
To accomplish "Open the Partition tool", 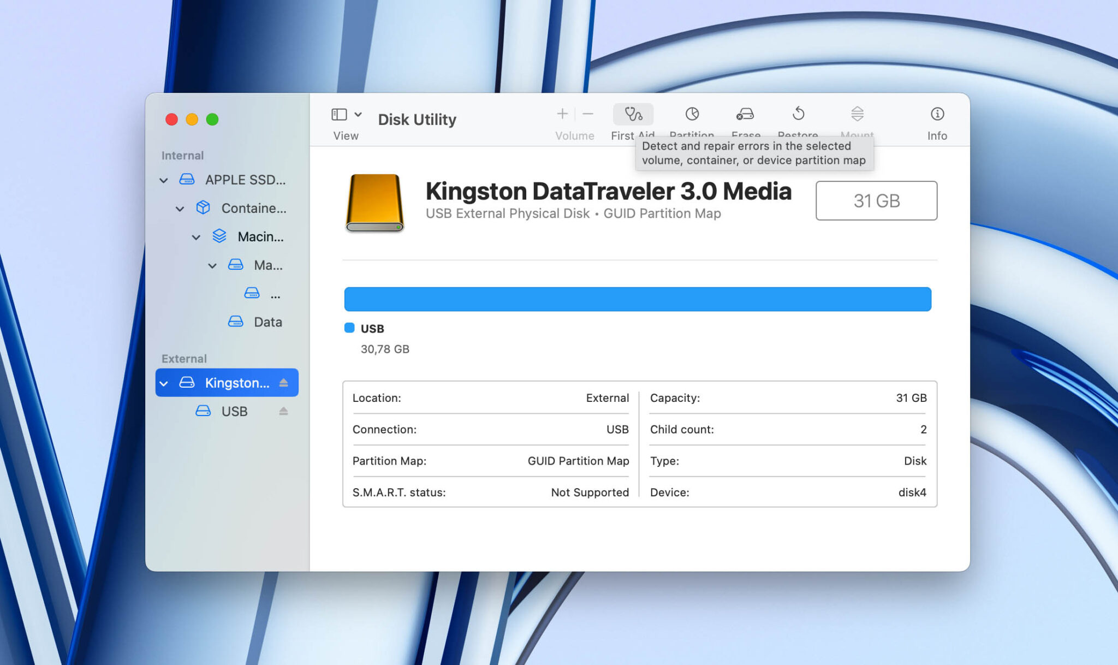I will tap(692, 115).
